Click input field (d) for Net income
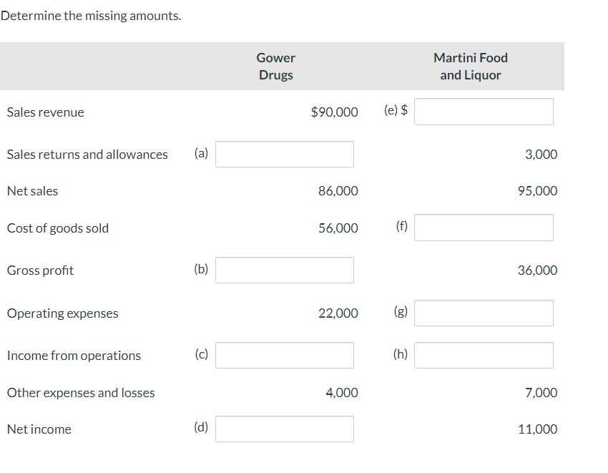608x473 pixels. click(x=284, y=429)
